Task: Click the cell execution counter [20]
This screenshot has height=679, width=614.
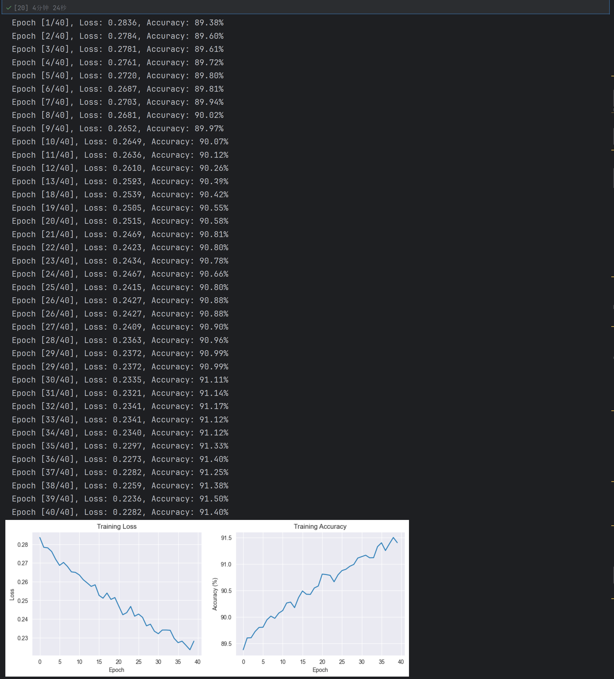Action: pos(21,8)
